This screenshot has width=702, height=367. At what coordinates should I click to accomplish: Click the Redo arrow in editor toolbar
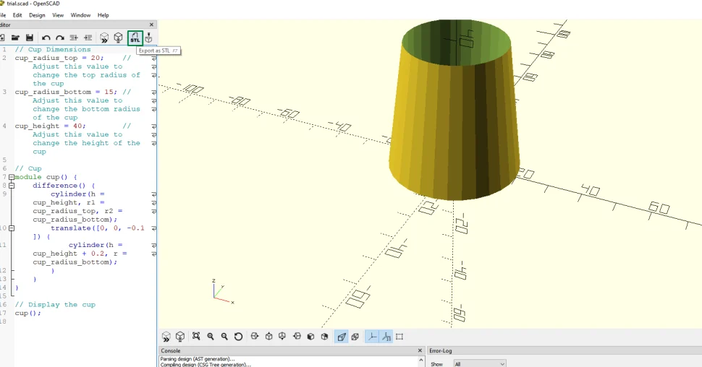(60, 38)
